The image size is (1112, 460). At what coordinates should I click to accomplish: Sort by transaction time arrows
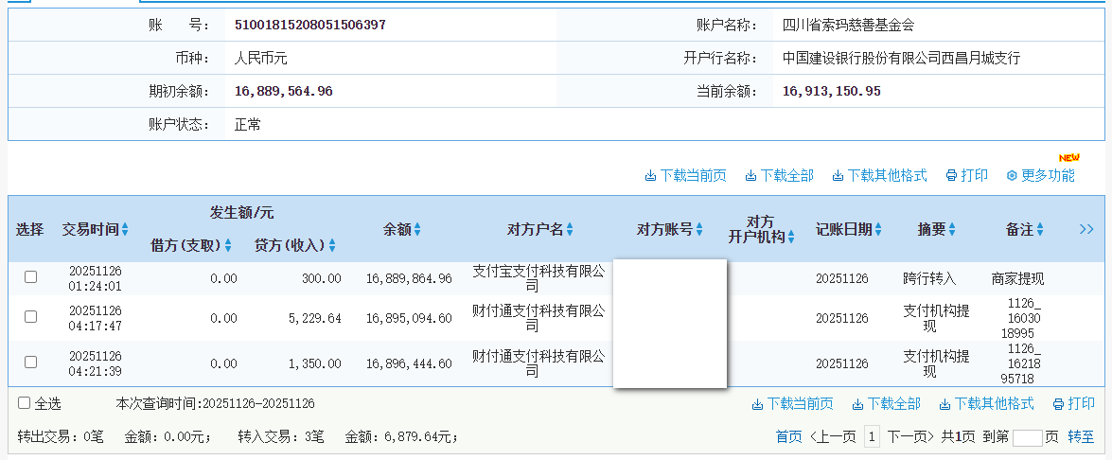[x=125, y=230]
